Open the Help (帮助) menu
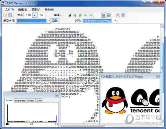The height and width of the screenshot is (129, 166). coord(49,10)
